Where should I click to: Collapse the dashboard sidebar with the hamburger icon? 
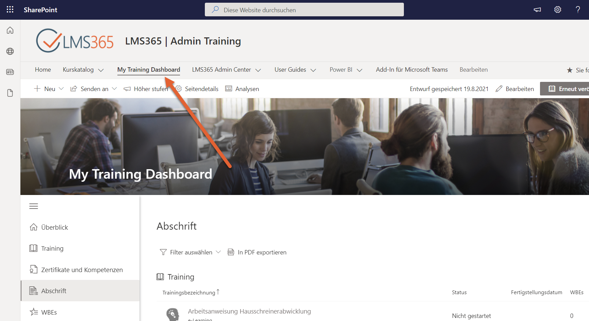click(33, 206)
